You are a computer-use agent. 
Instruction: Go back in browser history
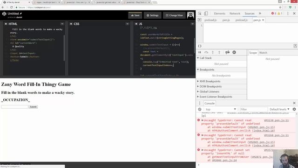pos(3,7)
